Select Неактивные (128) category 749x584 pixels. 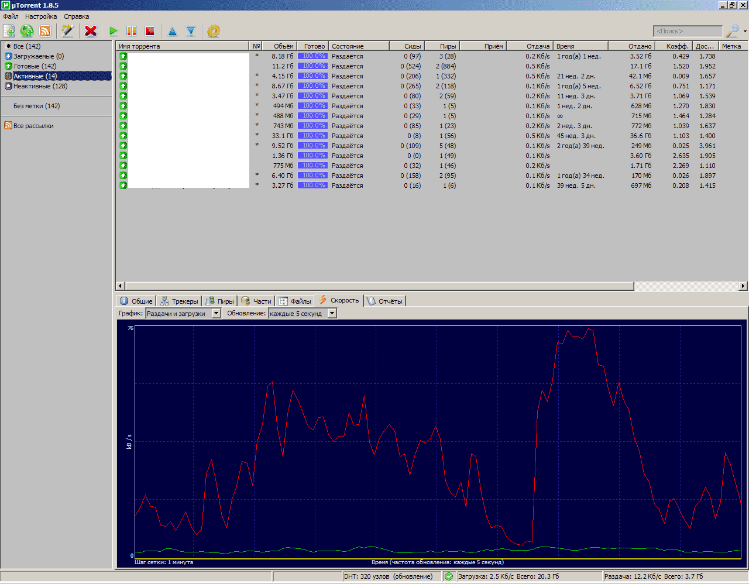40,86
